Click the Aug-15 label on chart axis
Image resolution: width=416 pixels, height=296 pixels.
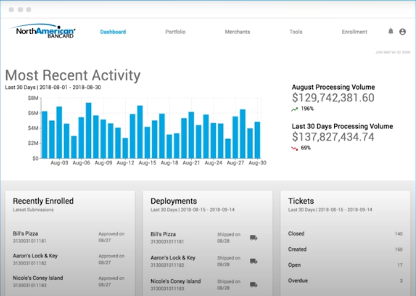tap(147, 163)
